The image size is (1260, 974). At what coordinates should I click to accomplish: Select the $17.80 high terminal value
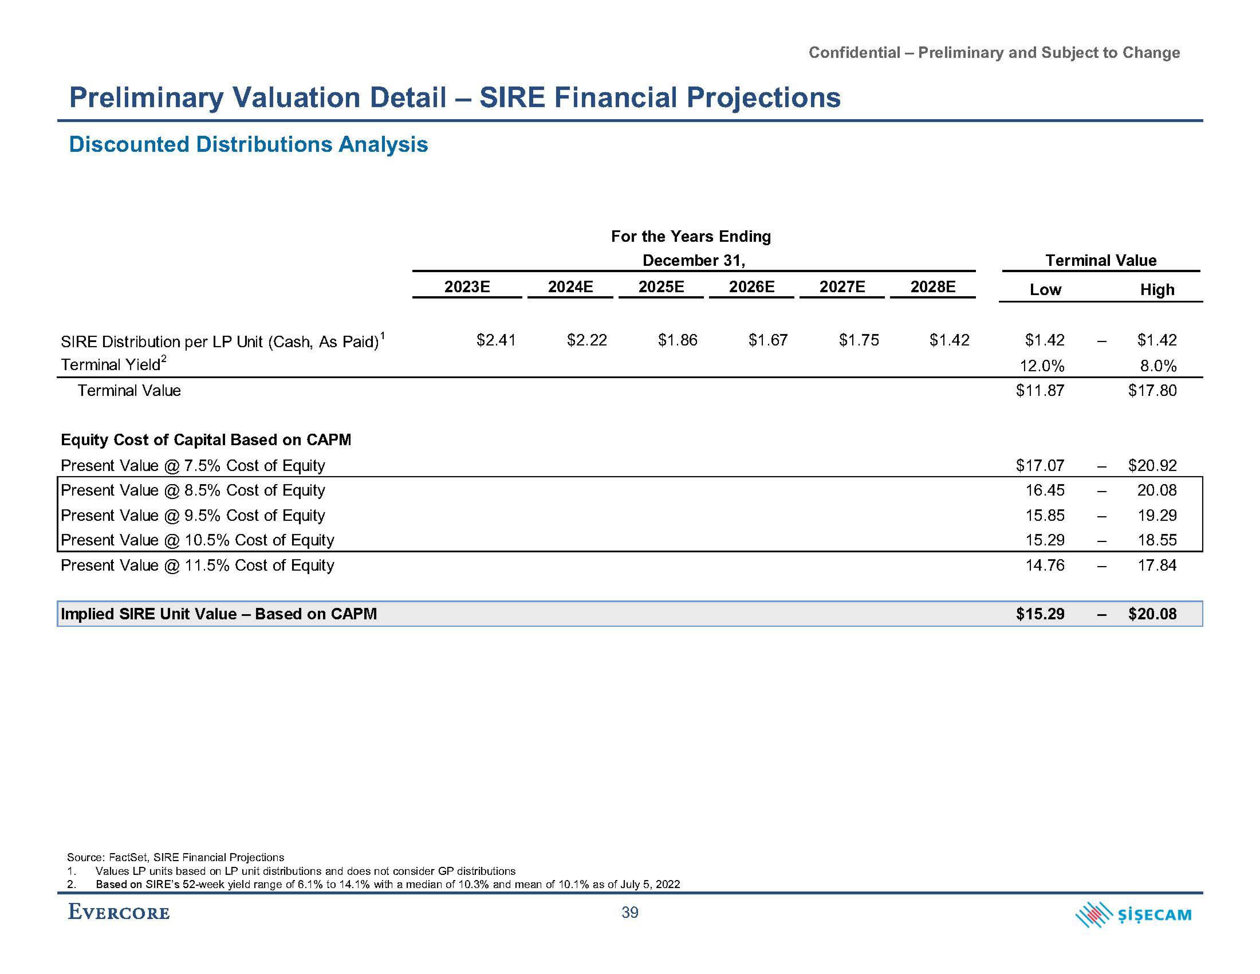click(x=1152, y=391)
